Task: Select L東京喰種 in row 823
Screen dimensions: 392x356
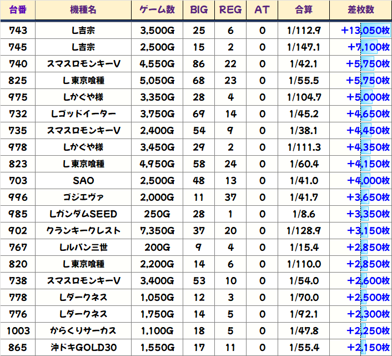Action: [83, 164]
